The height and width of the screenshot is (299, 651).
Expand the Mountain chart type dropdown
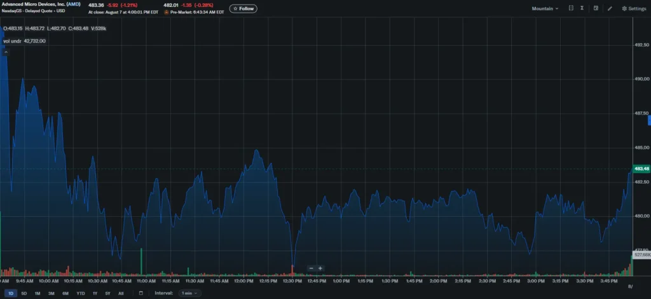(545, 8)
